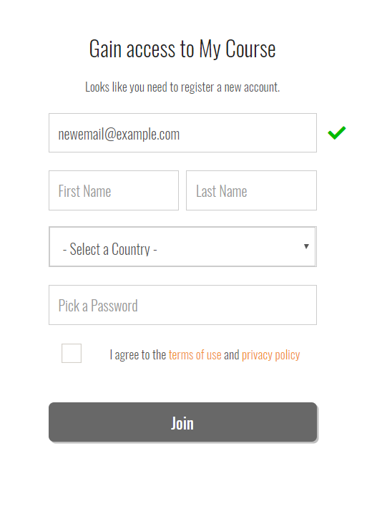Focus the First Name field

(114, 190)
